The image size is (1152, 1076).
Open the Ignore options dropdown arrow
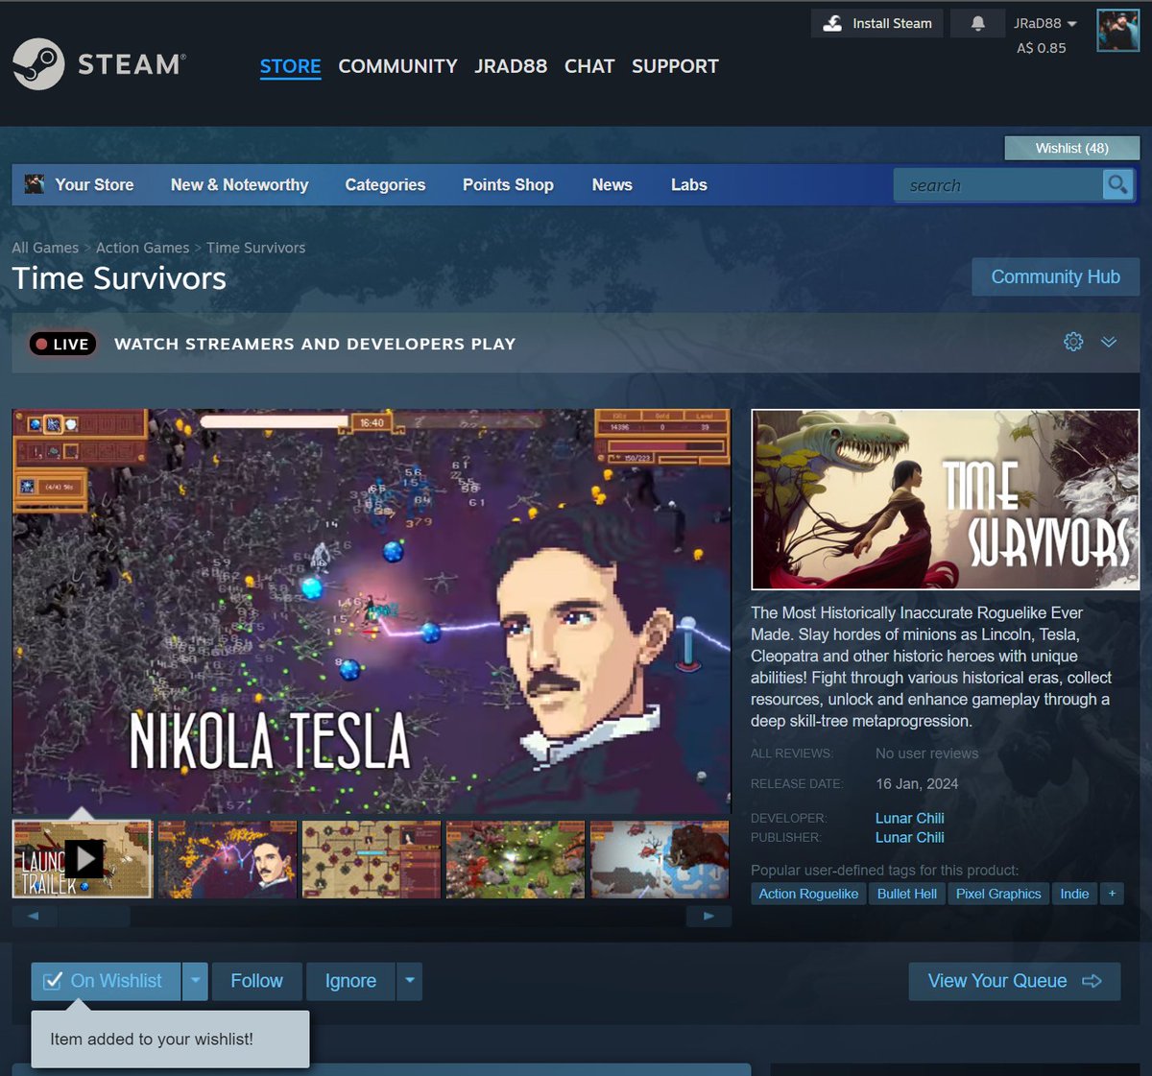tap(410, 981)
